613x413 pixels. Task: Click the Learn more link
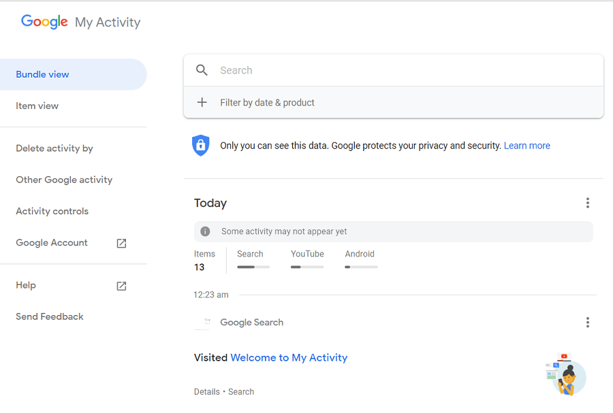point(527,146)
